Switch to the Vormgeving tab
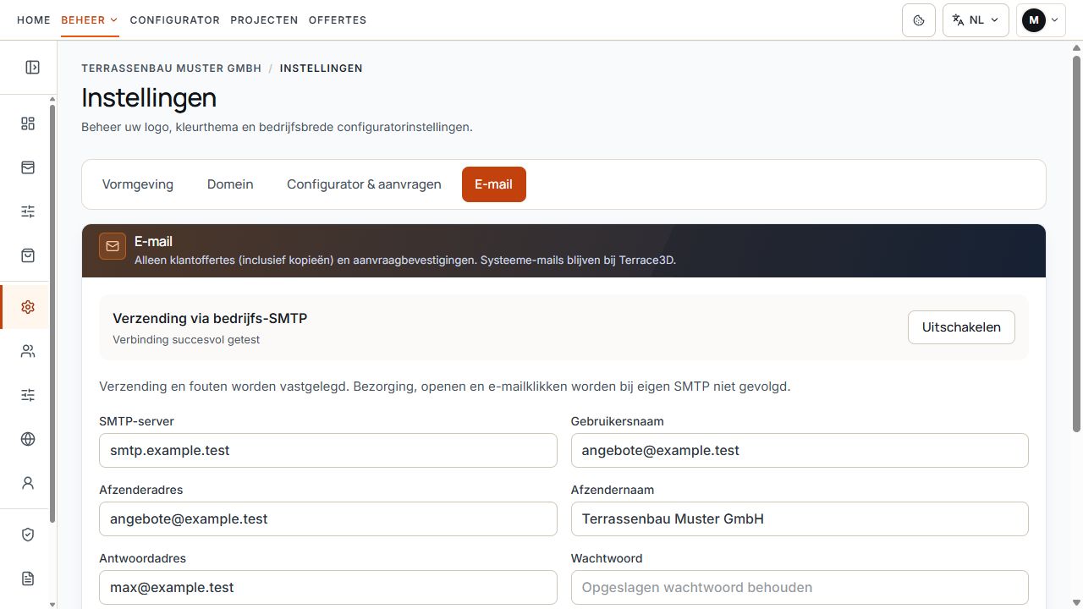The height and width of the screenshot is (609, 1083). click(138, 184)
